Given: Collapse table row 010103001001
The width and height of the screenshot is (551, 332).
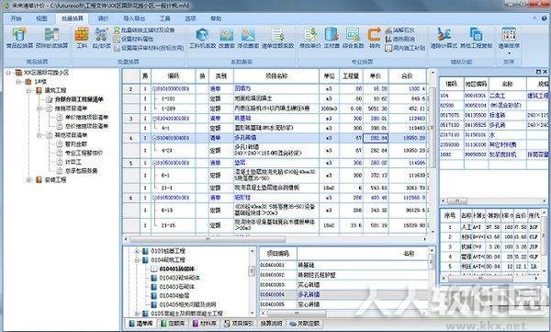Looking at the screenshot, I should pos(154,89).
